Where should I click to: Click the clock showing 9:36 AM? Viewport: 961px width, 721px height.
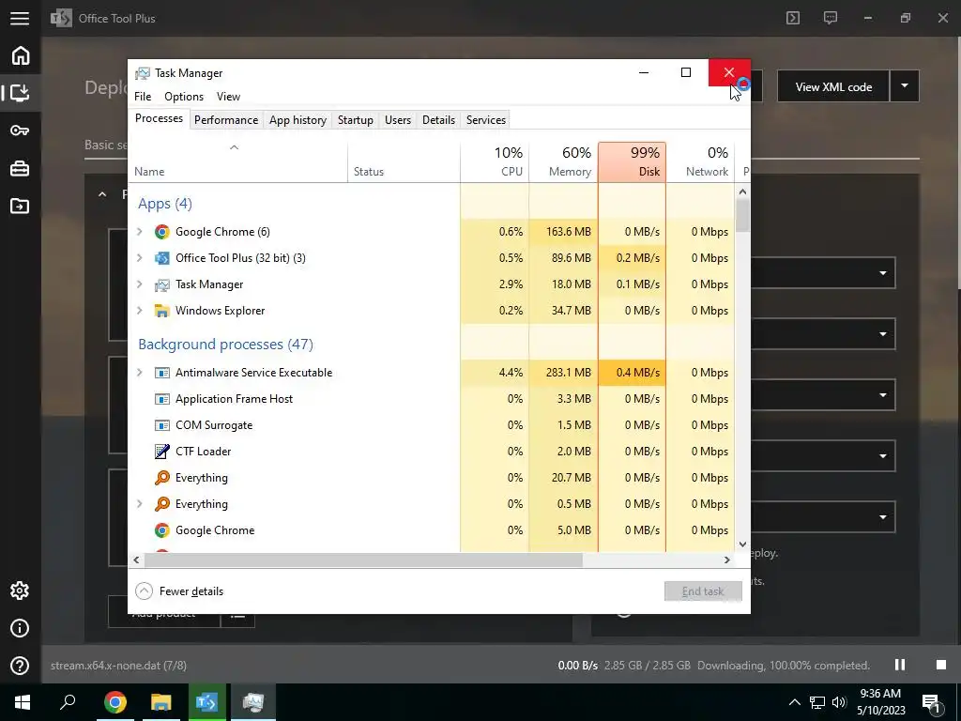880,694
